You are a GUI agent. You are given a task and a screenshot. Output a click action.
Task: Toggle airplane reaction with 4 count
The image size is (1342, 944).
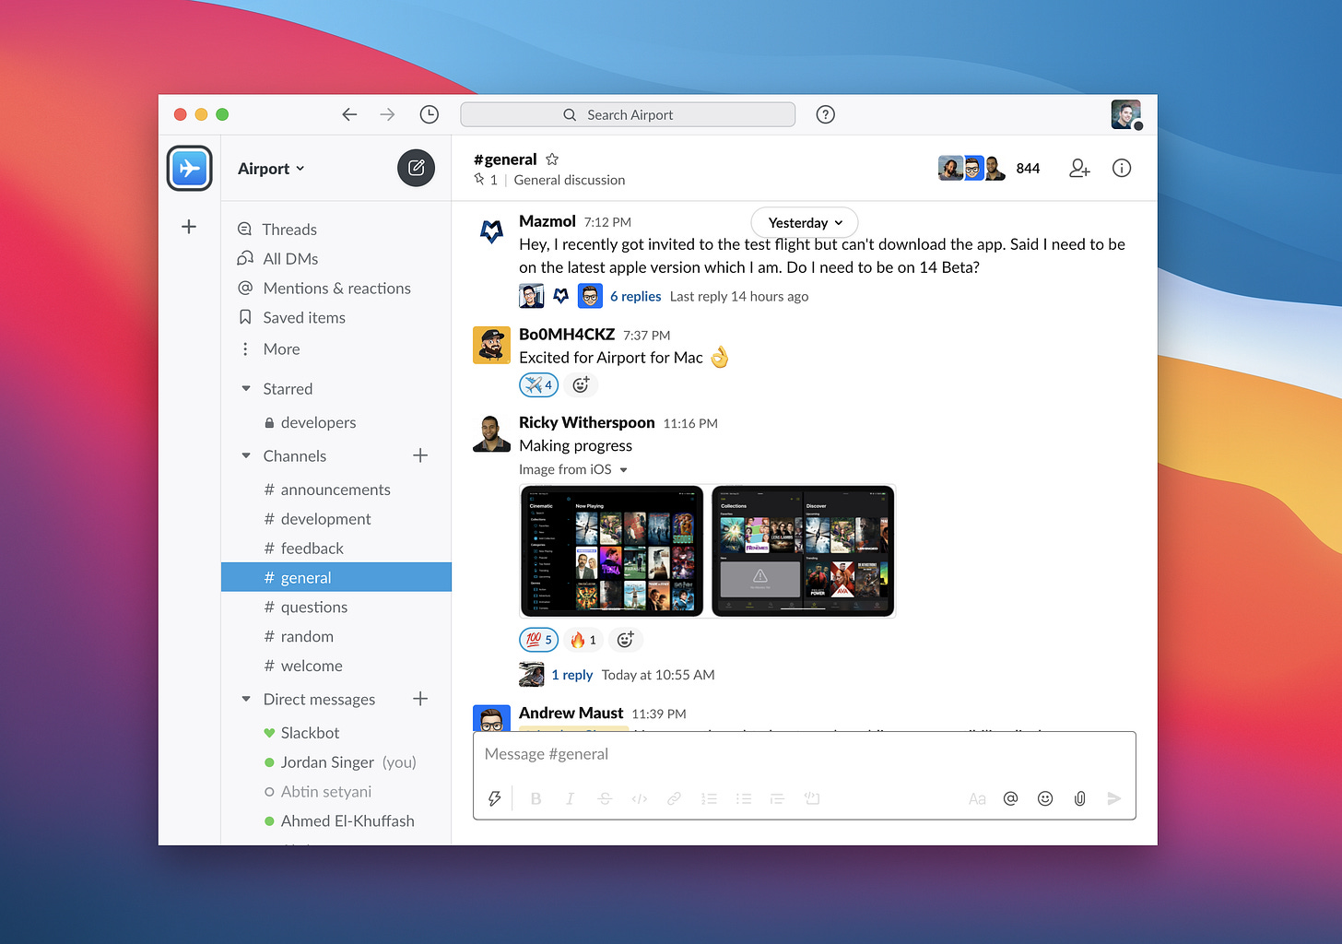click(x=538, y=385)
